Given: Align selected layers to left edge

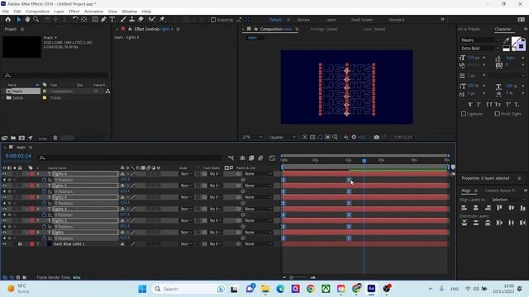Looking at the screenshot, I should tap(465, 208).
